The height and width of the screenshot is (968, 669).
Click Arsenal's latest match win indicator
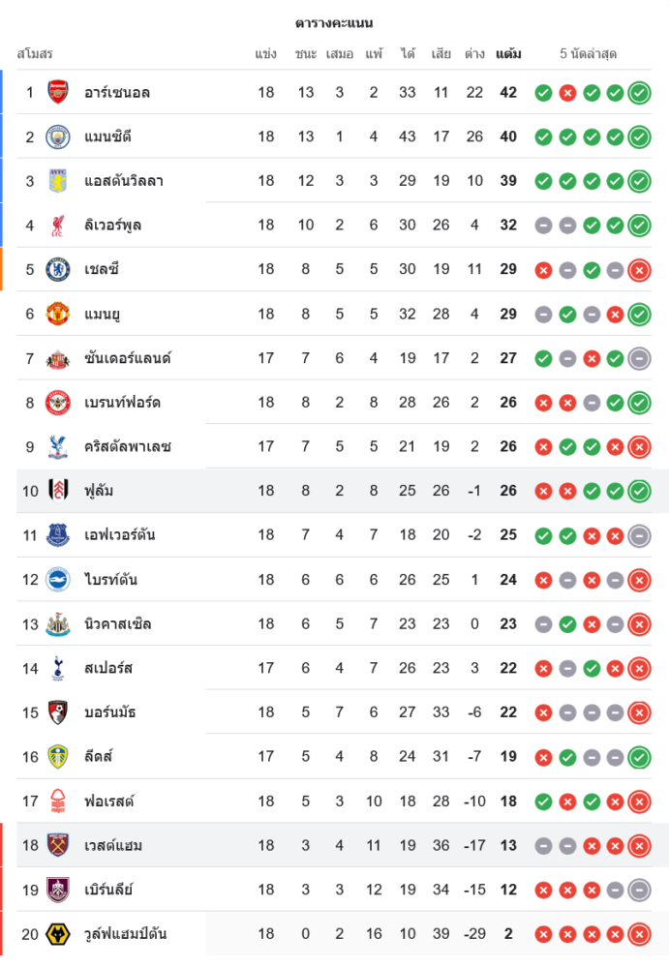click(639, 93)
